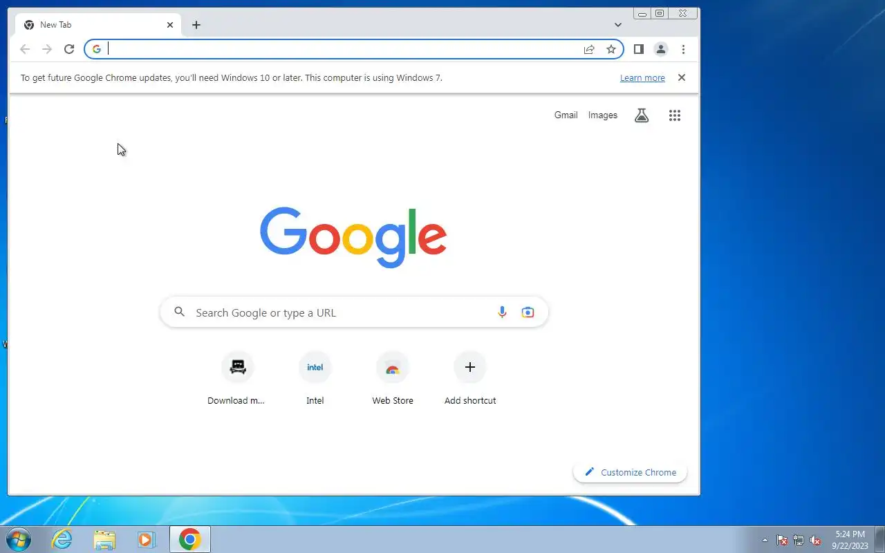Screen dimensions: 885x553
Task: Open the taskbar clock showing 5:24 PM
Action: (x=850, y=540)
